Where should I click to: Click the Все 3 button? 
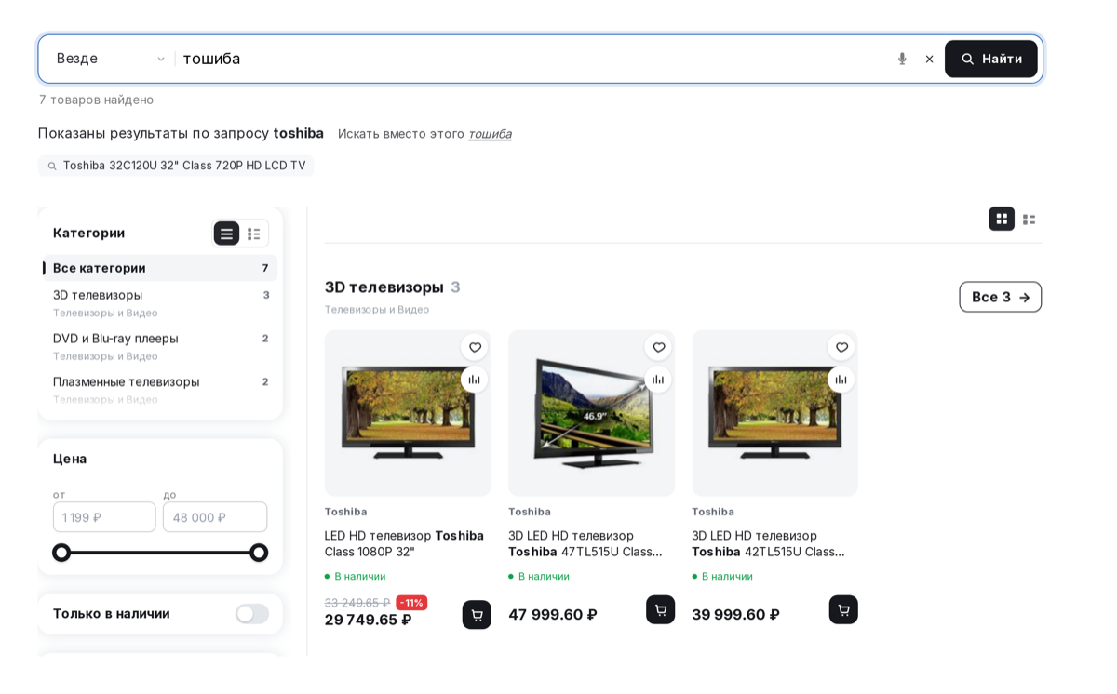point(1001,297)
